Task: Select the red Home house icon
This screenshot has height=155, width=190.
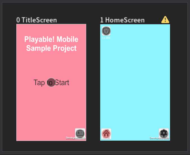Action: (x=106, y=133)
